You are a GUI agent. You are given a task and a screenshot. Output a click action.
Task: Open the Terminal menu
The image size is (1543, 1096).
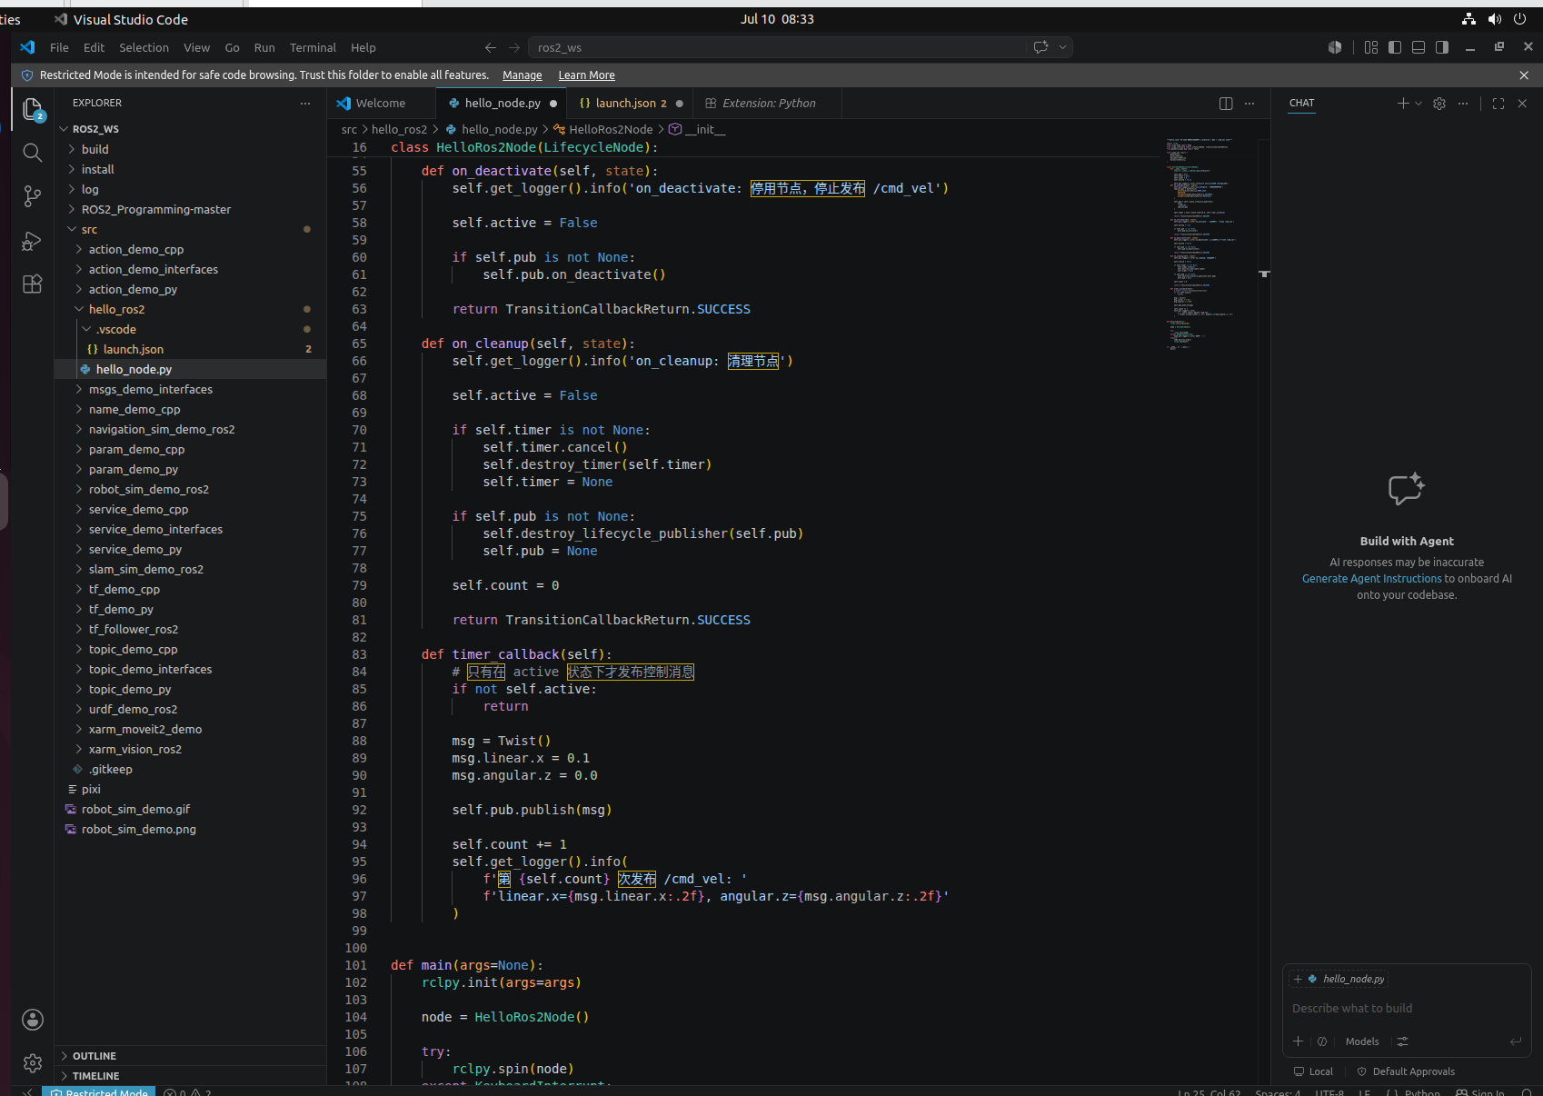(x=313, y=47)
